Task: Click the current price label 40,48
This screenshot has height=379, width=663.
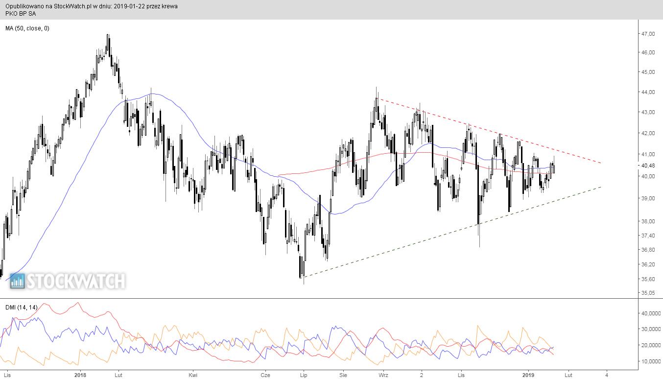Action: tap(648, 166)
